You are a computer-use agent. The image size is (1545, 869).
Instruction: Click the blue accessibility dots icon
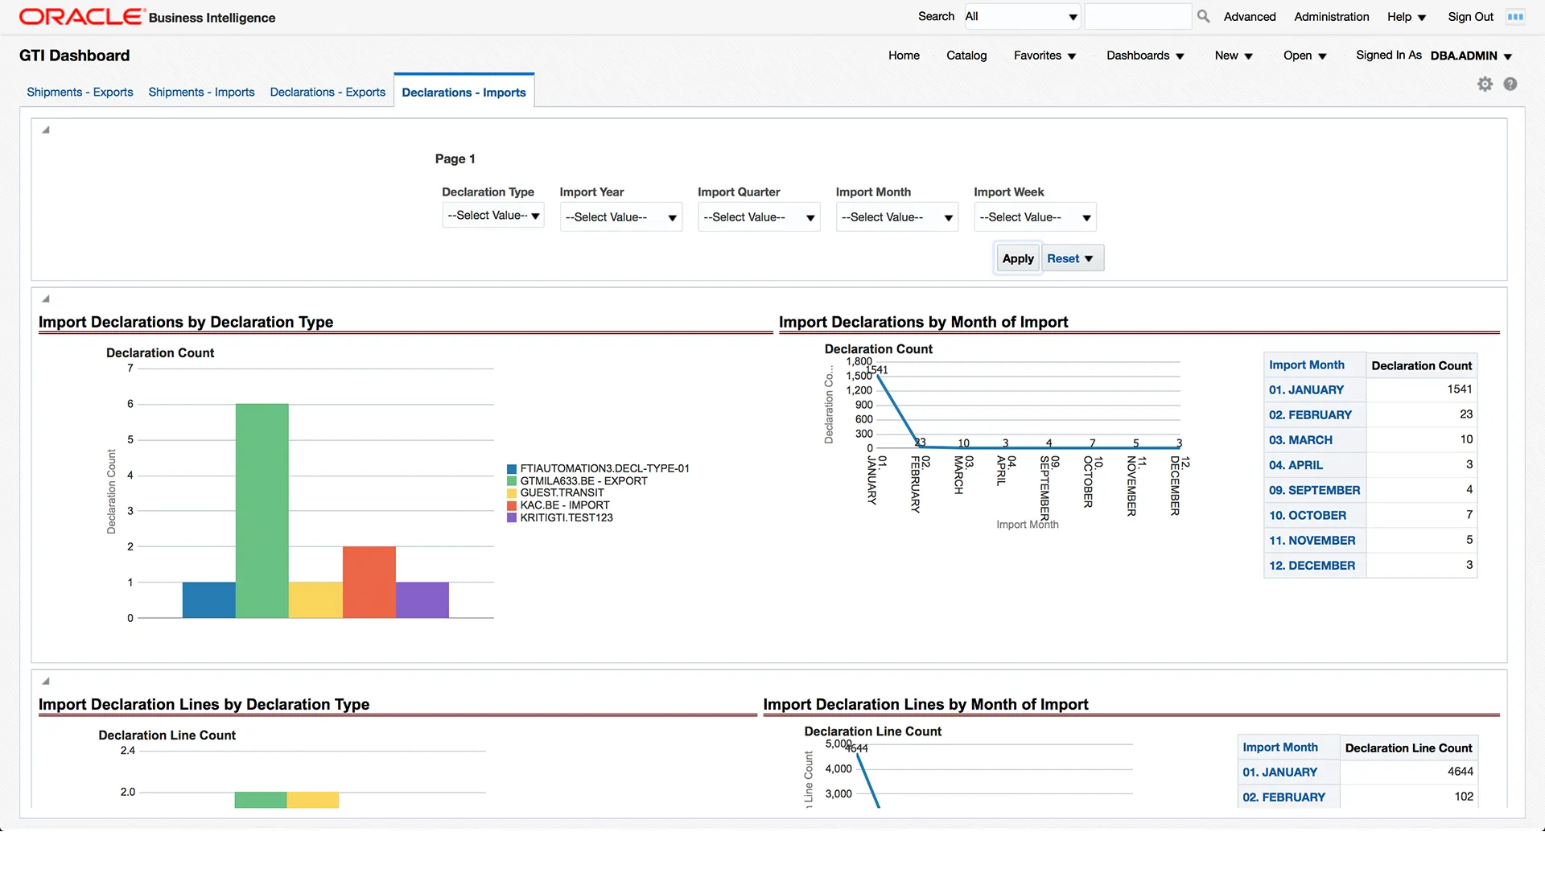tap(1515, 16)
